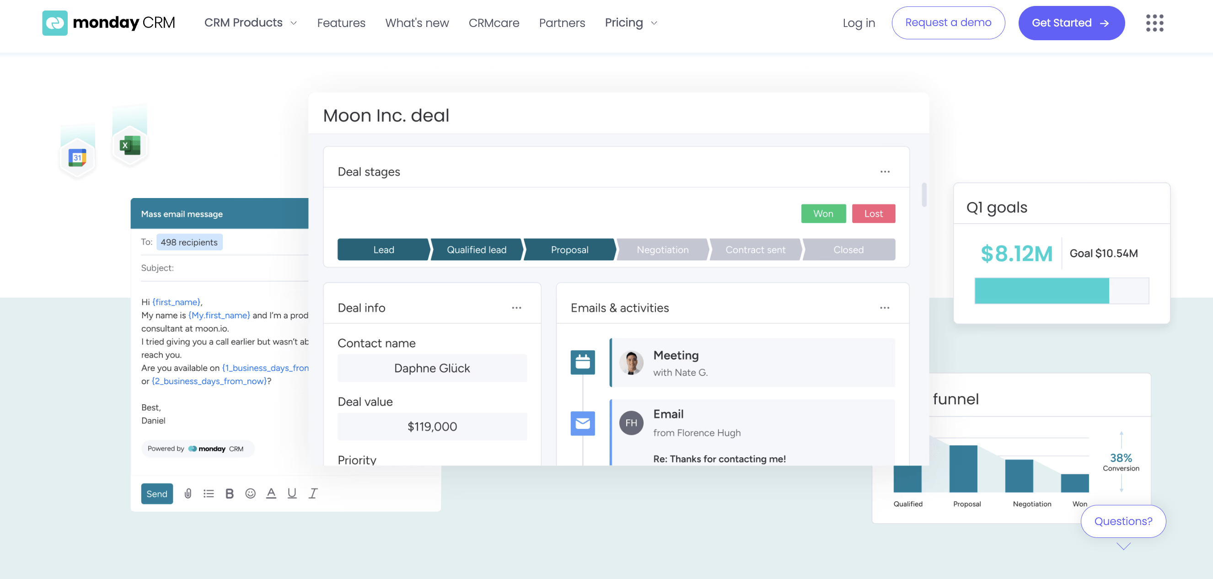This screenshot has height=579, width=1213.
Task: Select the Proposal deal stage
Action: (x=569, y=250)
